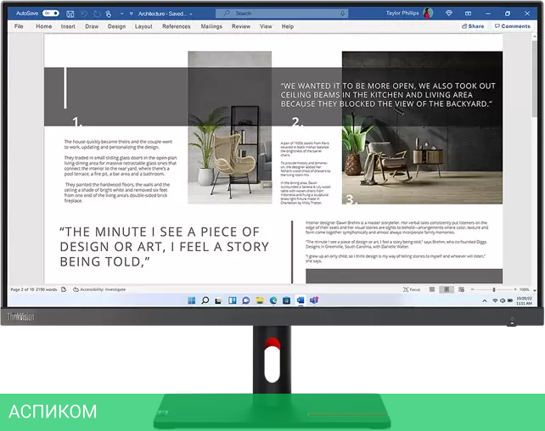Click the Undo icon in the title bar
Screen dimensions: 545x431
click(x=82, y=14)
